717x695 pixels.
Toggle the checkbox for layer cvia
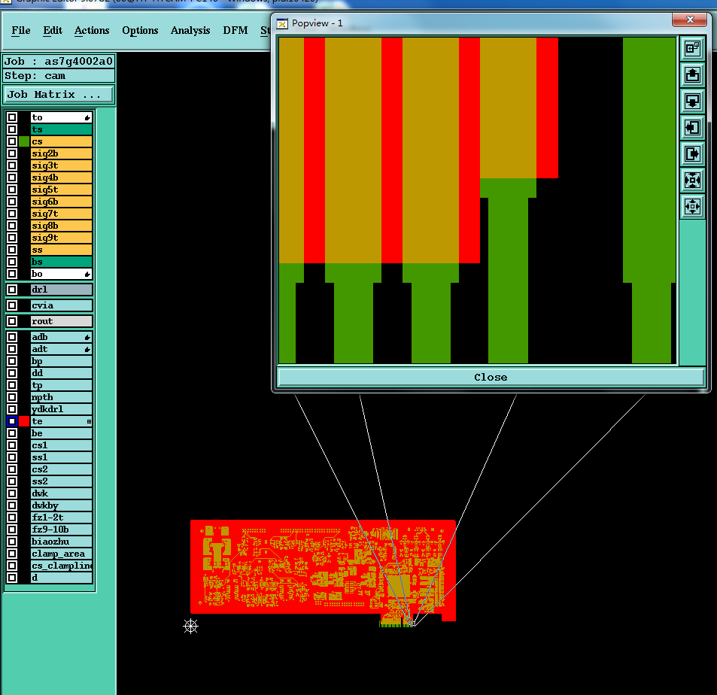[x=12, y=305]
